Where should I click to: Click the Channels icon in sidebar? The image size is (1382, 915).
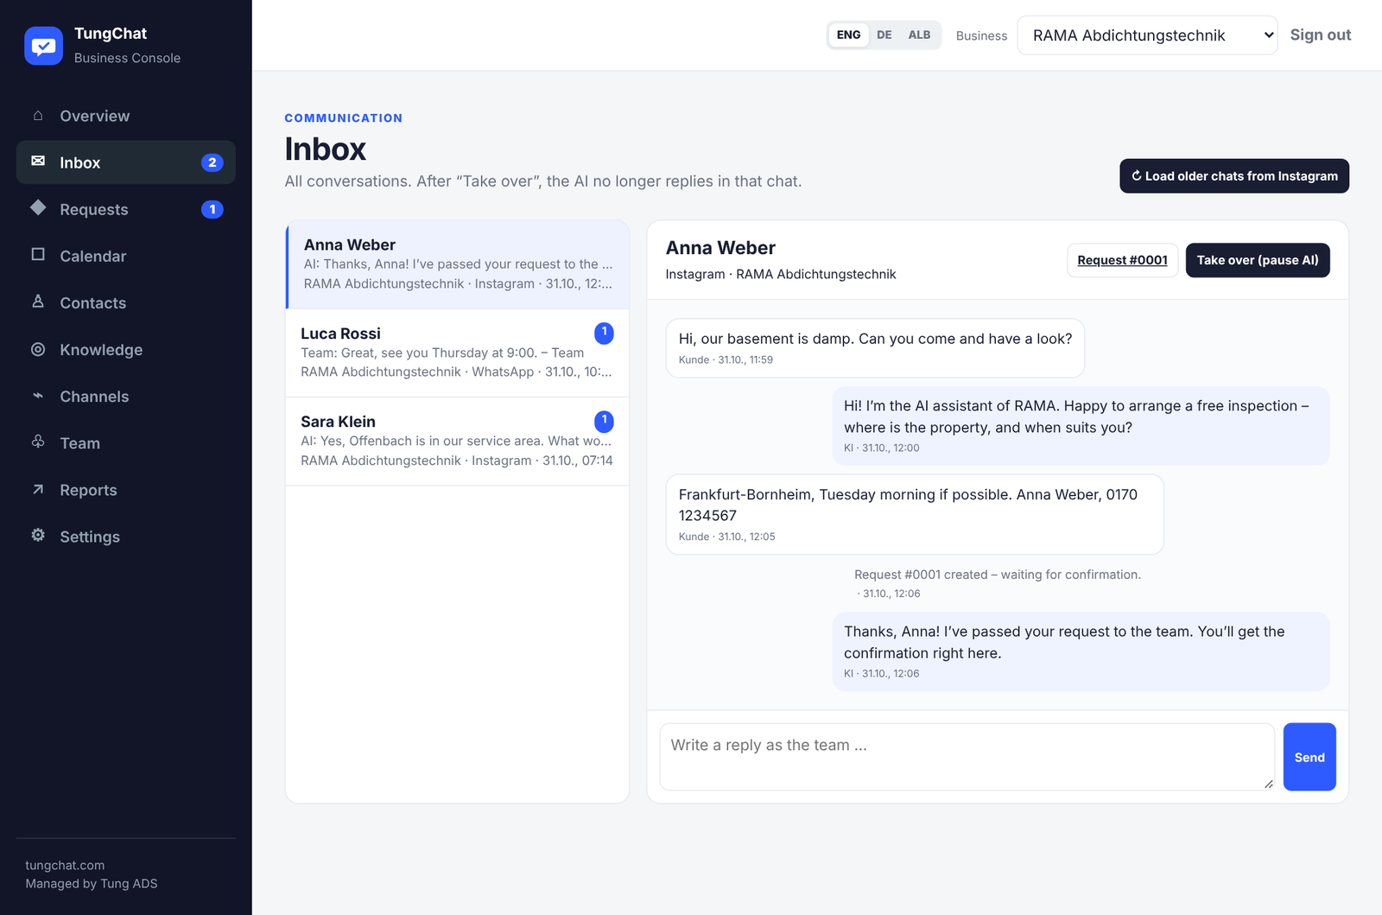pos(38,396)
